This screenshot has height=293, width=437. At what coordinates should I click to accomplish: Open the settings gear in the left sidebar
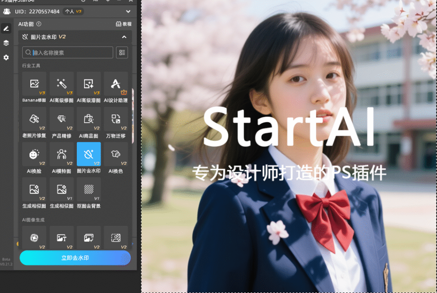click(6, 57)
